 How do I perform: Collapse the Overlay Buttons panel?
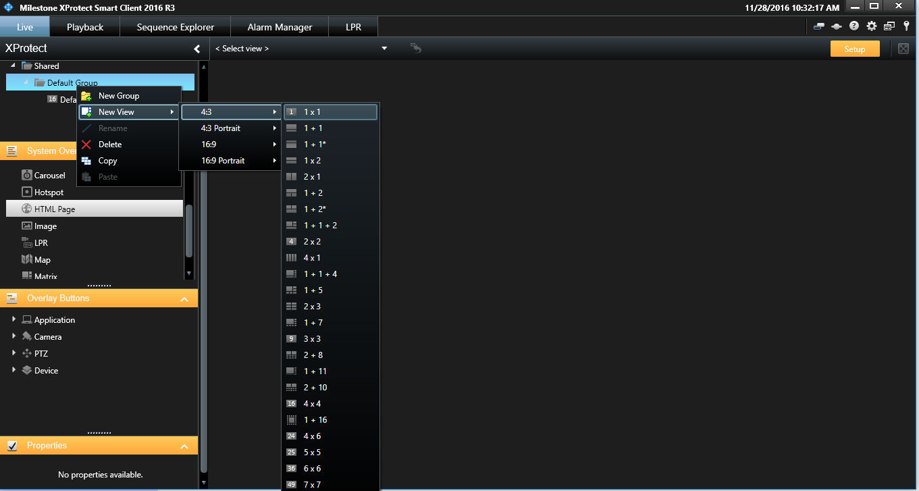185,298
